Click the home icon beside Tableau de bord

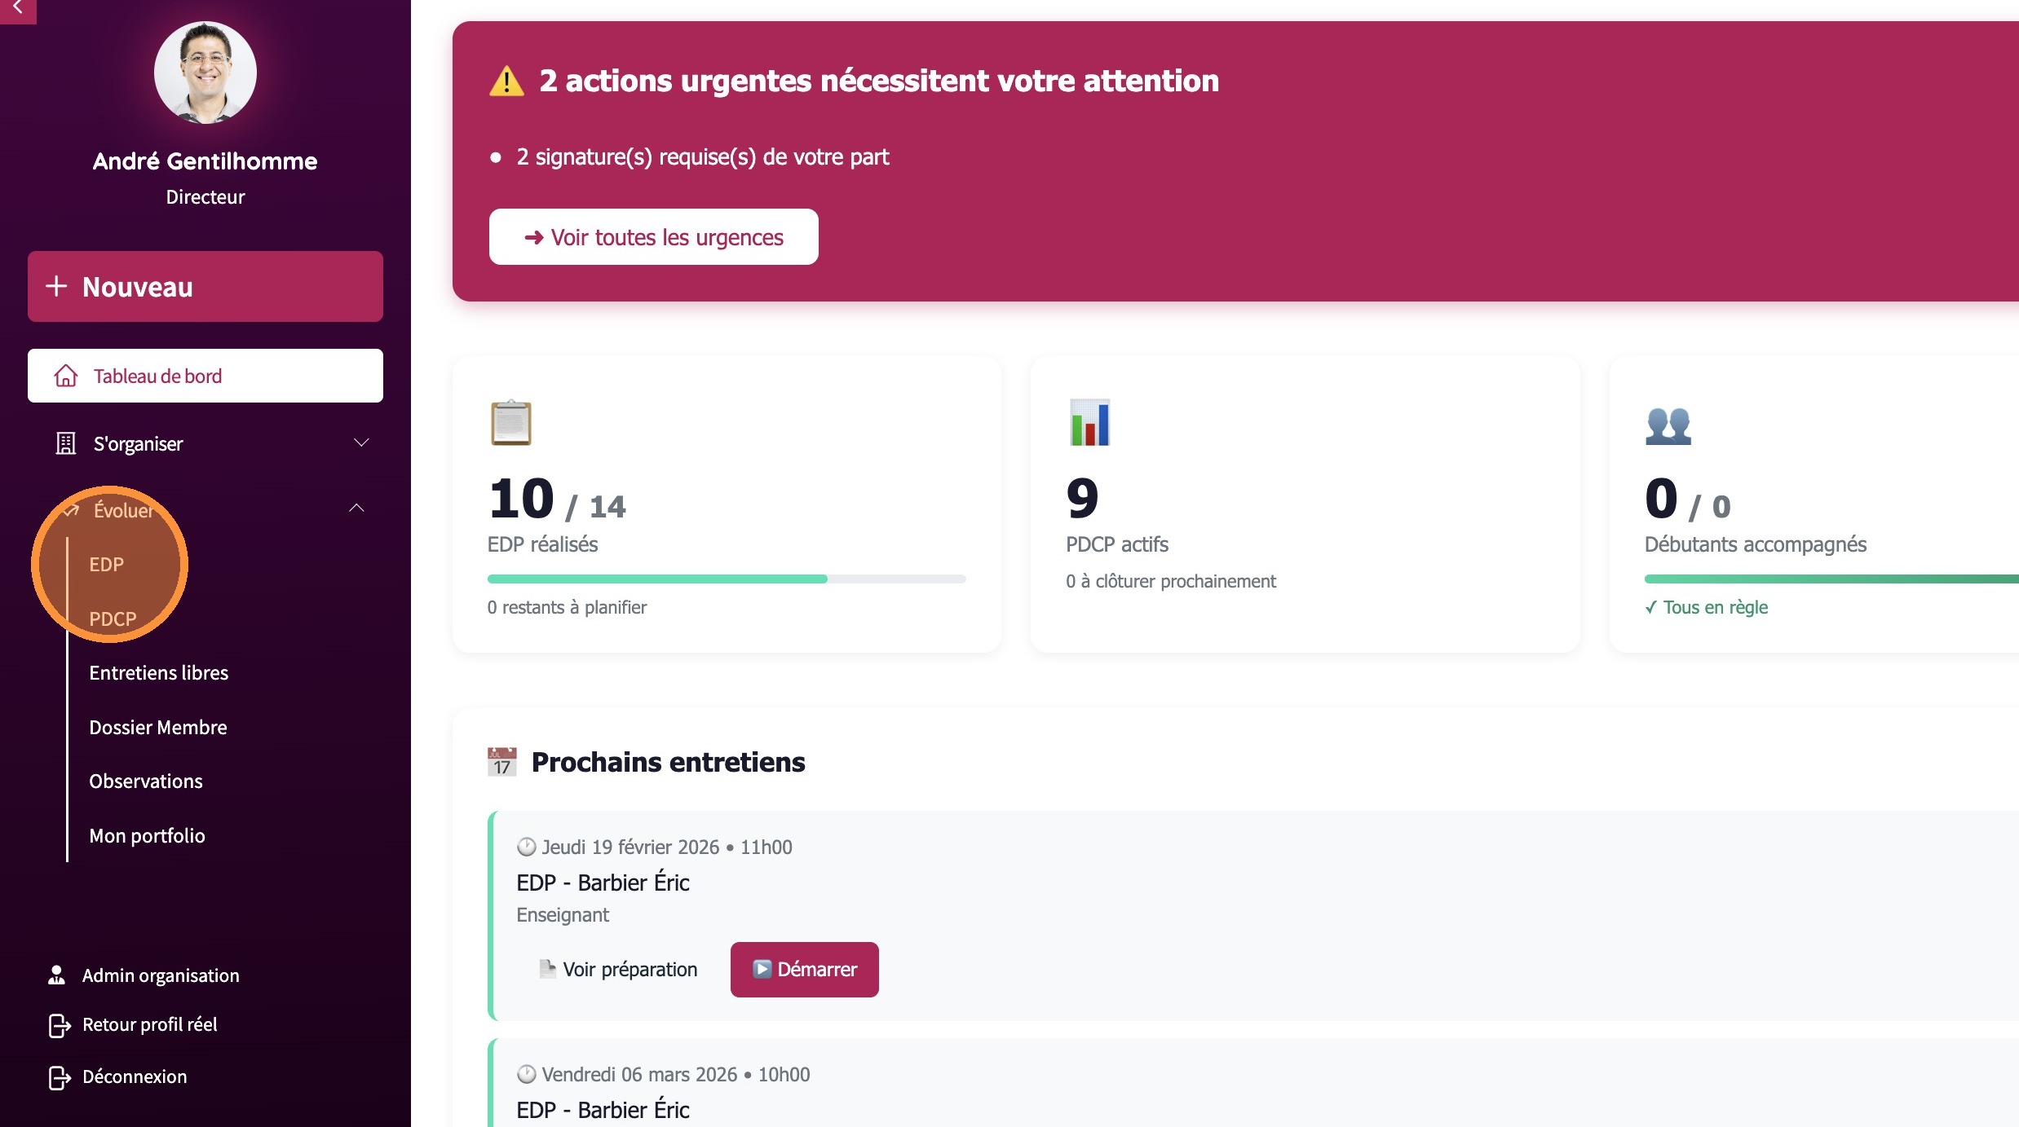pos(66,376)
